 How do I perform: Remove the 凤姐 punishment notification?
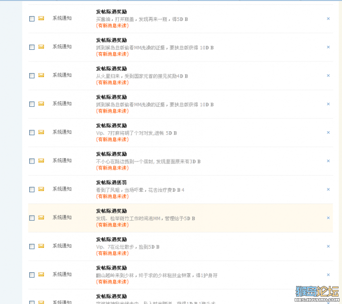click(328, 189)
